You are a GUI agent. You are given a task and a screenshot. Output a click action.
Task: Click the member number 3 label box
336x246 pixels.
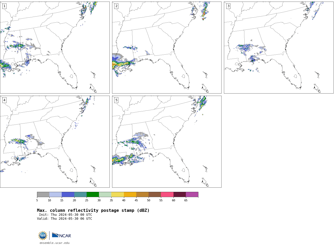pyautogui.click(x=228, y=6)
